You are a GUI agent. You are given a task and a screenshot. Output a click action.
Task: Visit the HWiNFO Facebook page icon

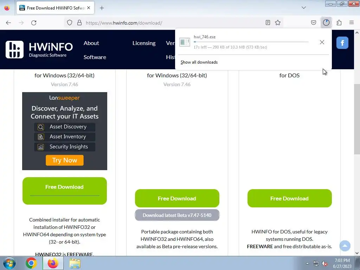point(342,43)
